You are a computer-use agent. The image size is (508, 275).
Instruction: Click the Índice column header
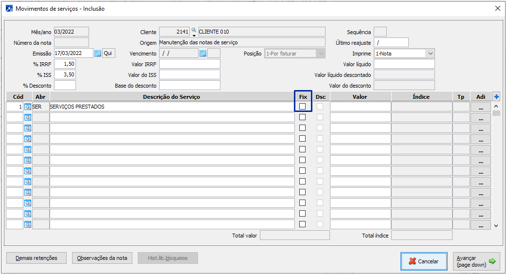(421, 96)
